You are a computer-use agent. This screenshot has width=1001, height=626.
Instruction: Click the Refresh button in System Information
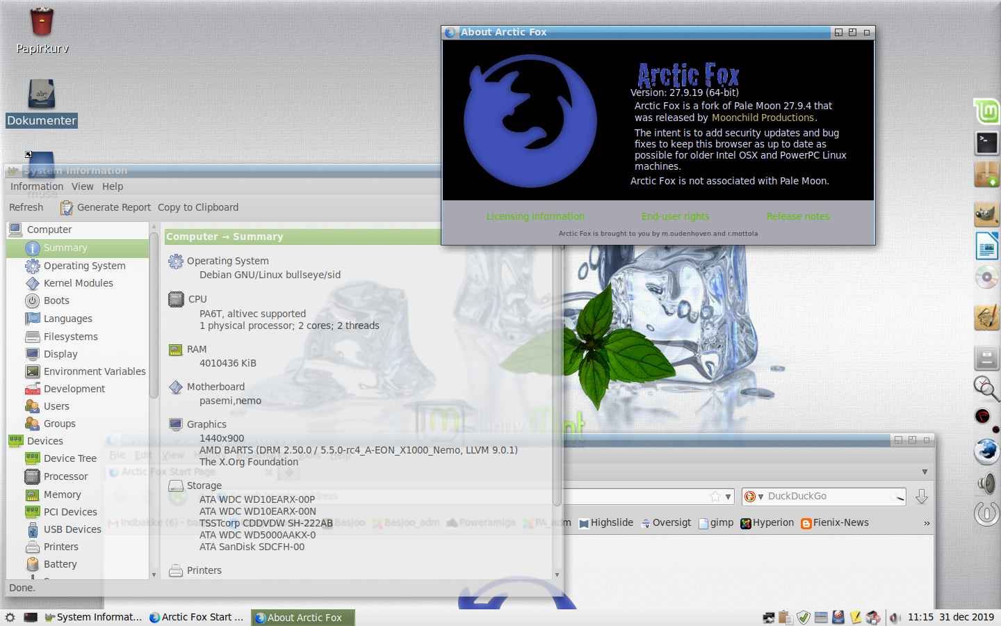coord(26,207)
